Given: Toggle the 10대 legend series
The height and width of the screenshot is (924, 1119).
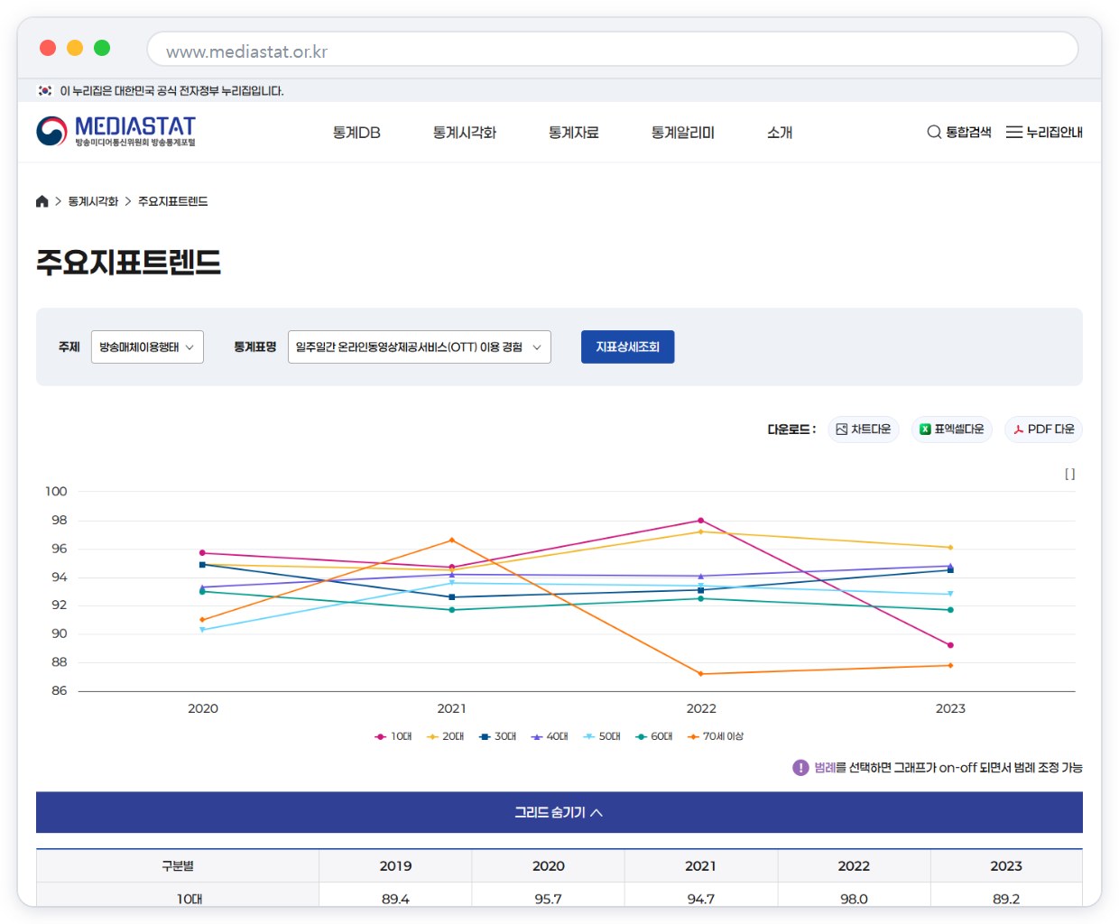Looking at the screenshot, I should [x=393, y=736].
